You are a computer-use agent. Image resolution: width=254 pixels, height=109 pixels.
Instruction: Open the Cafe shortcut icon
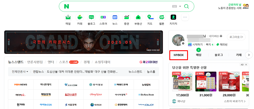tap(80, 17)
